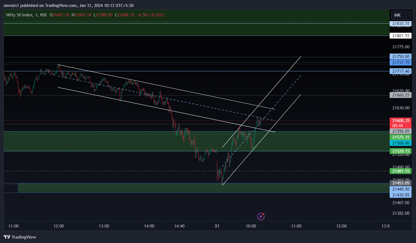The height and width of the screenshot is (243, 416).
Task: Click the 11:00 label right of 10:00
Action: pyautogui.click(x=296, y=226)
